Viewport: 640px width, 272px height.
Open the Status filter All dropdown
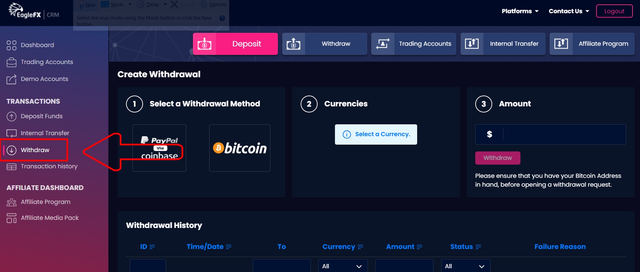click(x=465, y=266)
